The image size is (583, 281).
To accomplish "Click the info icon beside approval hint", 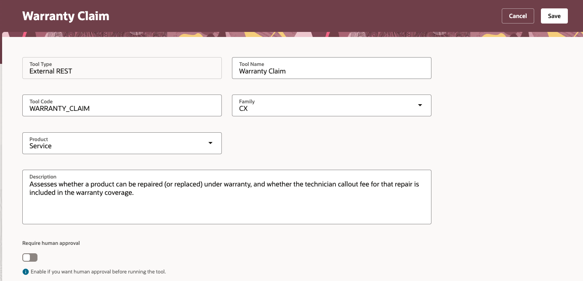I will pos(26,272).
